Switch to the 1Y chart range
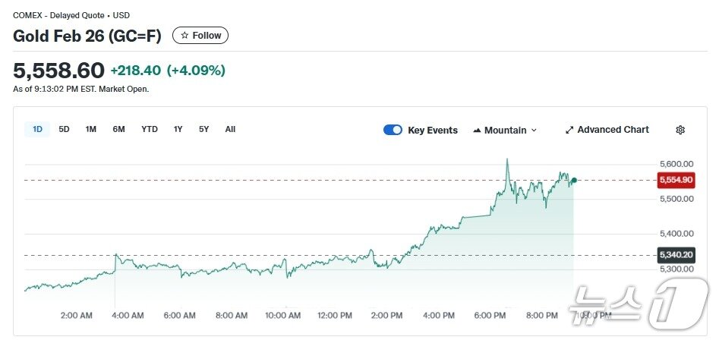This screenshot has height=340, width=719. pos(178,129)
